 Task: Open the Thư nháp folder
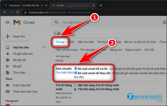pos(19,73)
